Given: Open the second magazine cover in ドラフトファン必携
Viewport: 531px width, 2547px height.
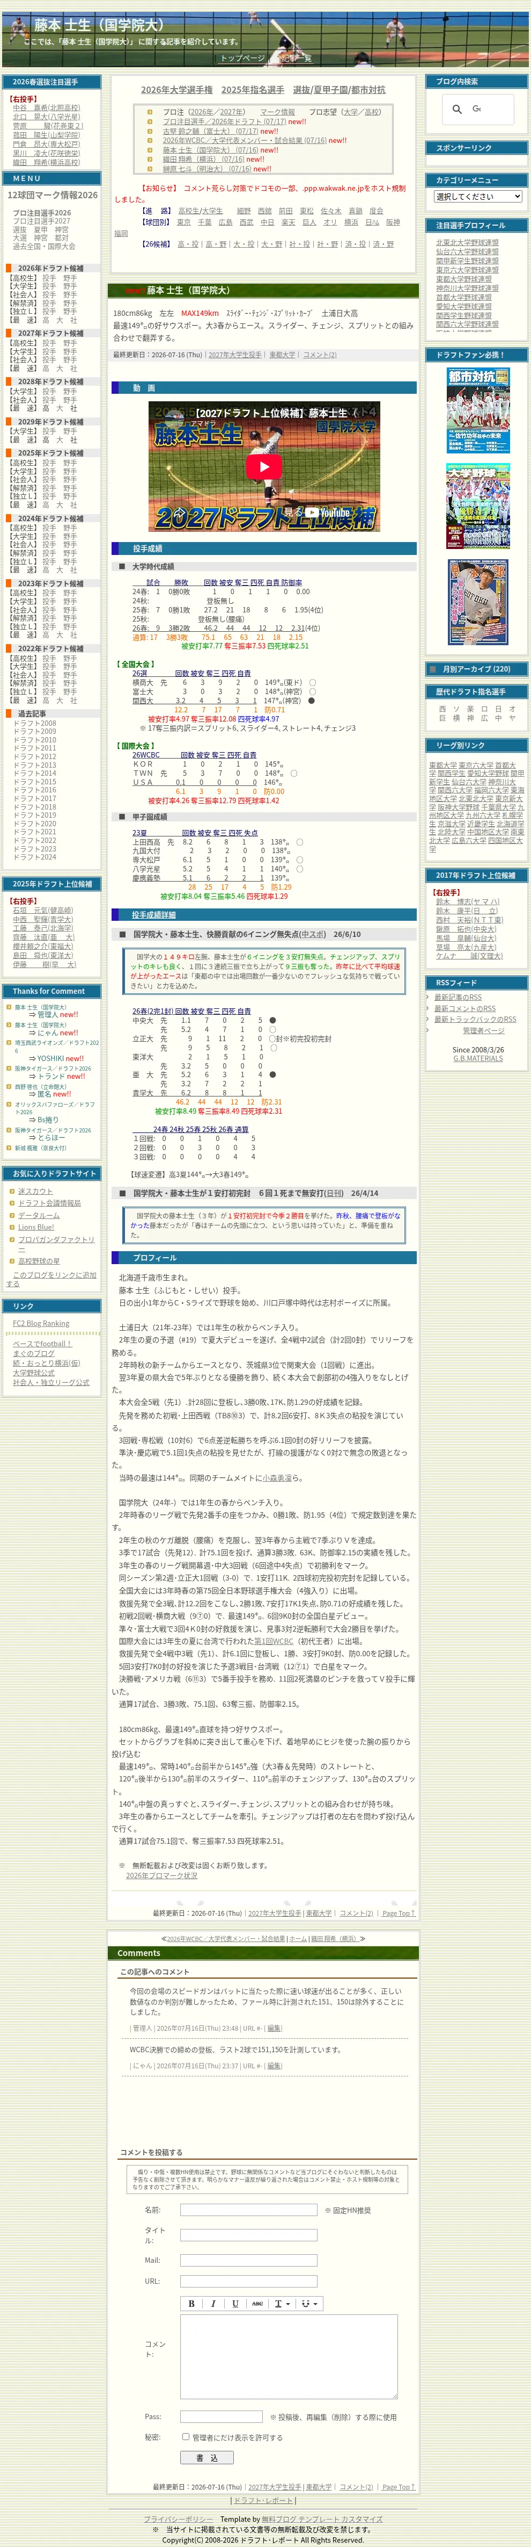Looking at the screenshot, I should pos(478,505).
